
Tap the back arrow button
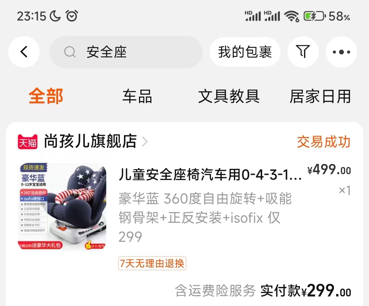24,52
